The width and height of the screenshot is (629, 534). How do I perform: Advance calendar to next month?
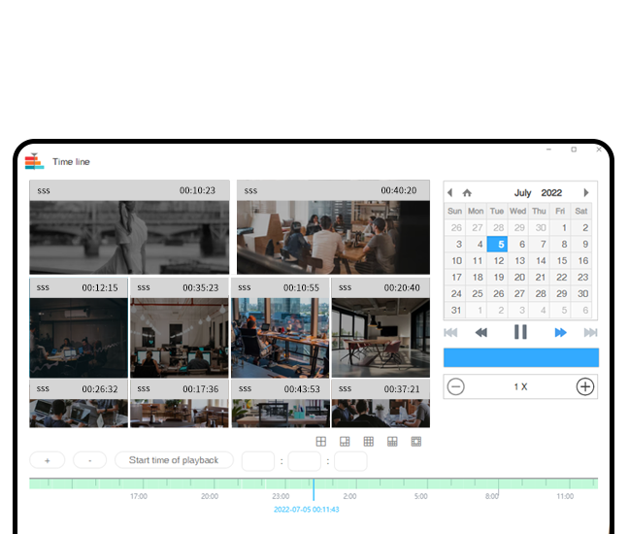(x=586, y=193)
